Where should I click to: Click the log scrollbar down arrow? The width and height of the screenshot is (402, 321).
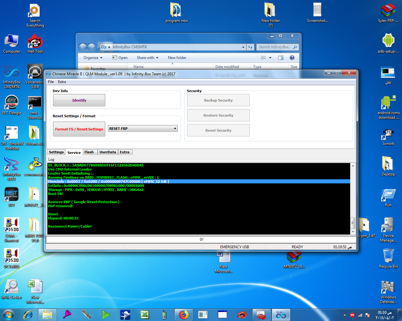[353, 232]
